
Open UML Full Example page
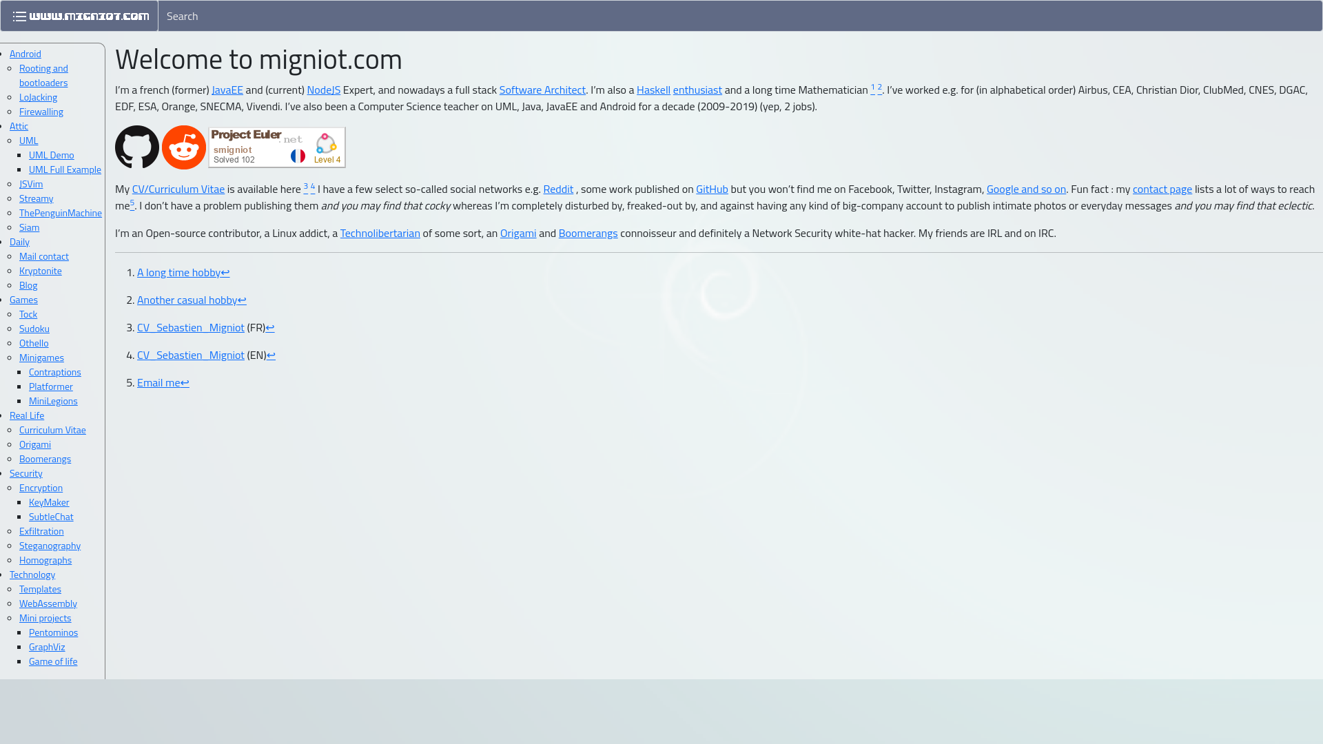coord(65,169)
